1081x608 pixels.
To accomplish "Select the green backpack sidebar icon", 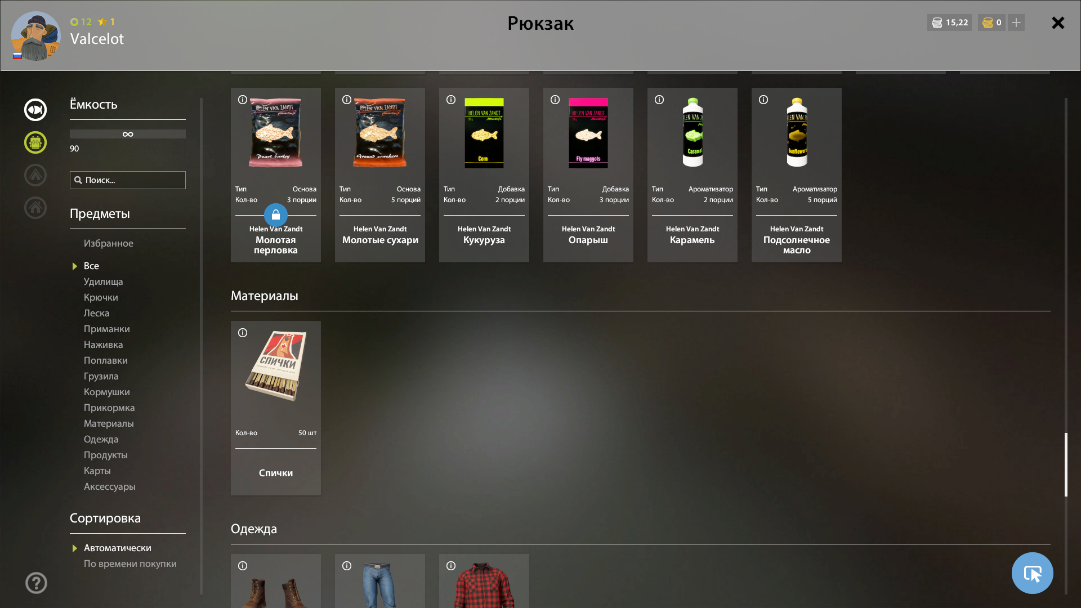I will [x=35, y=142].
